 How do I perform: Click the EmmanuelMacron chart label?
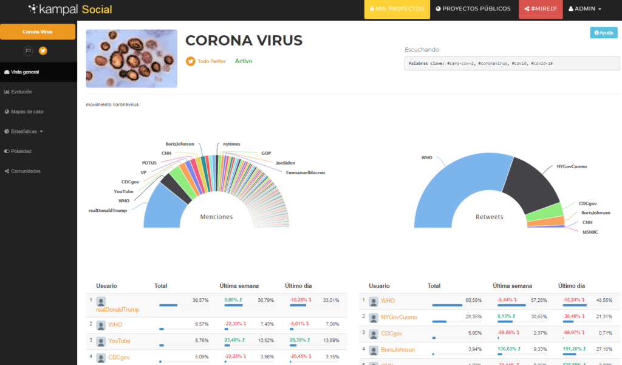click(306, 172)
